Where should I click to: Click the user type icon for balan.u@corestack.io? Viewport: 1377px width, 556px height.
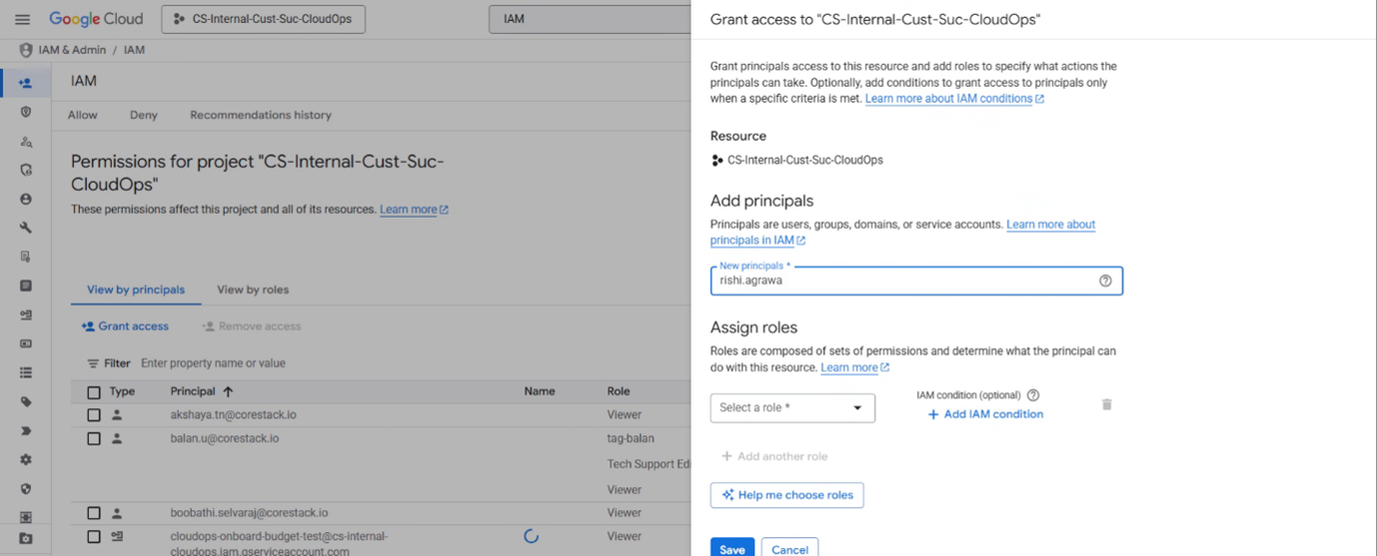pos(117,438)
